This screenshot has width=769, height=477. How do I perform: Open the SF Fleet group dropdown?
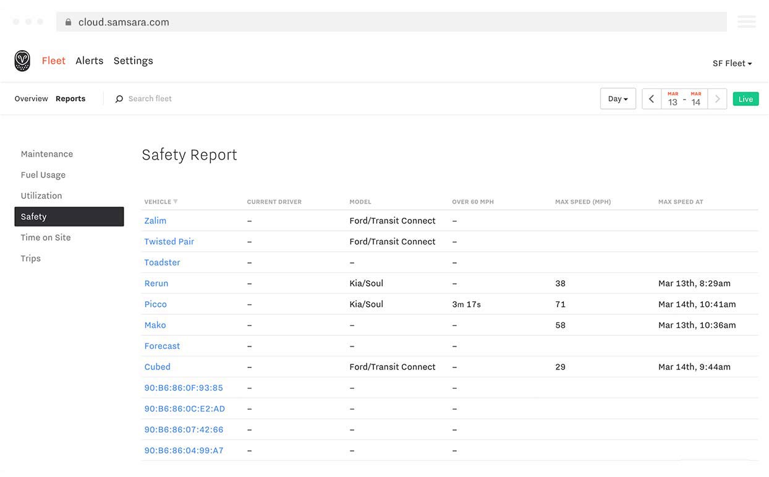[x=732, y=63]
